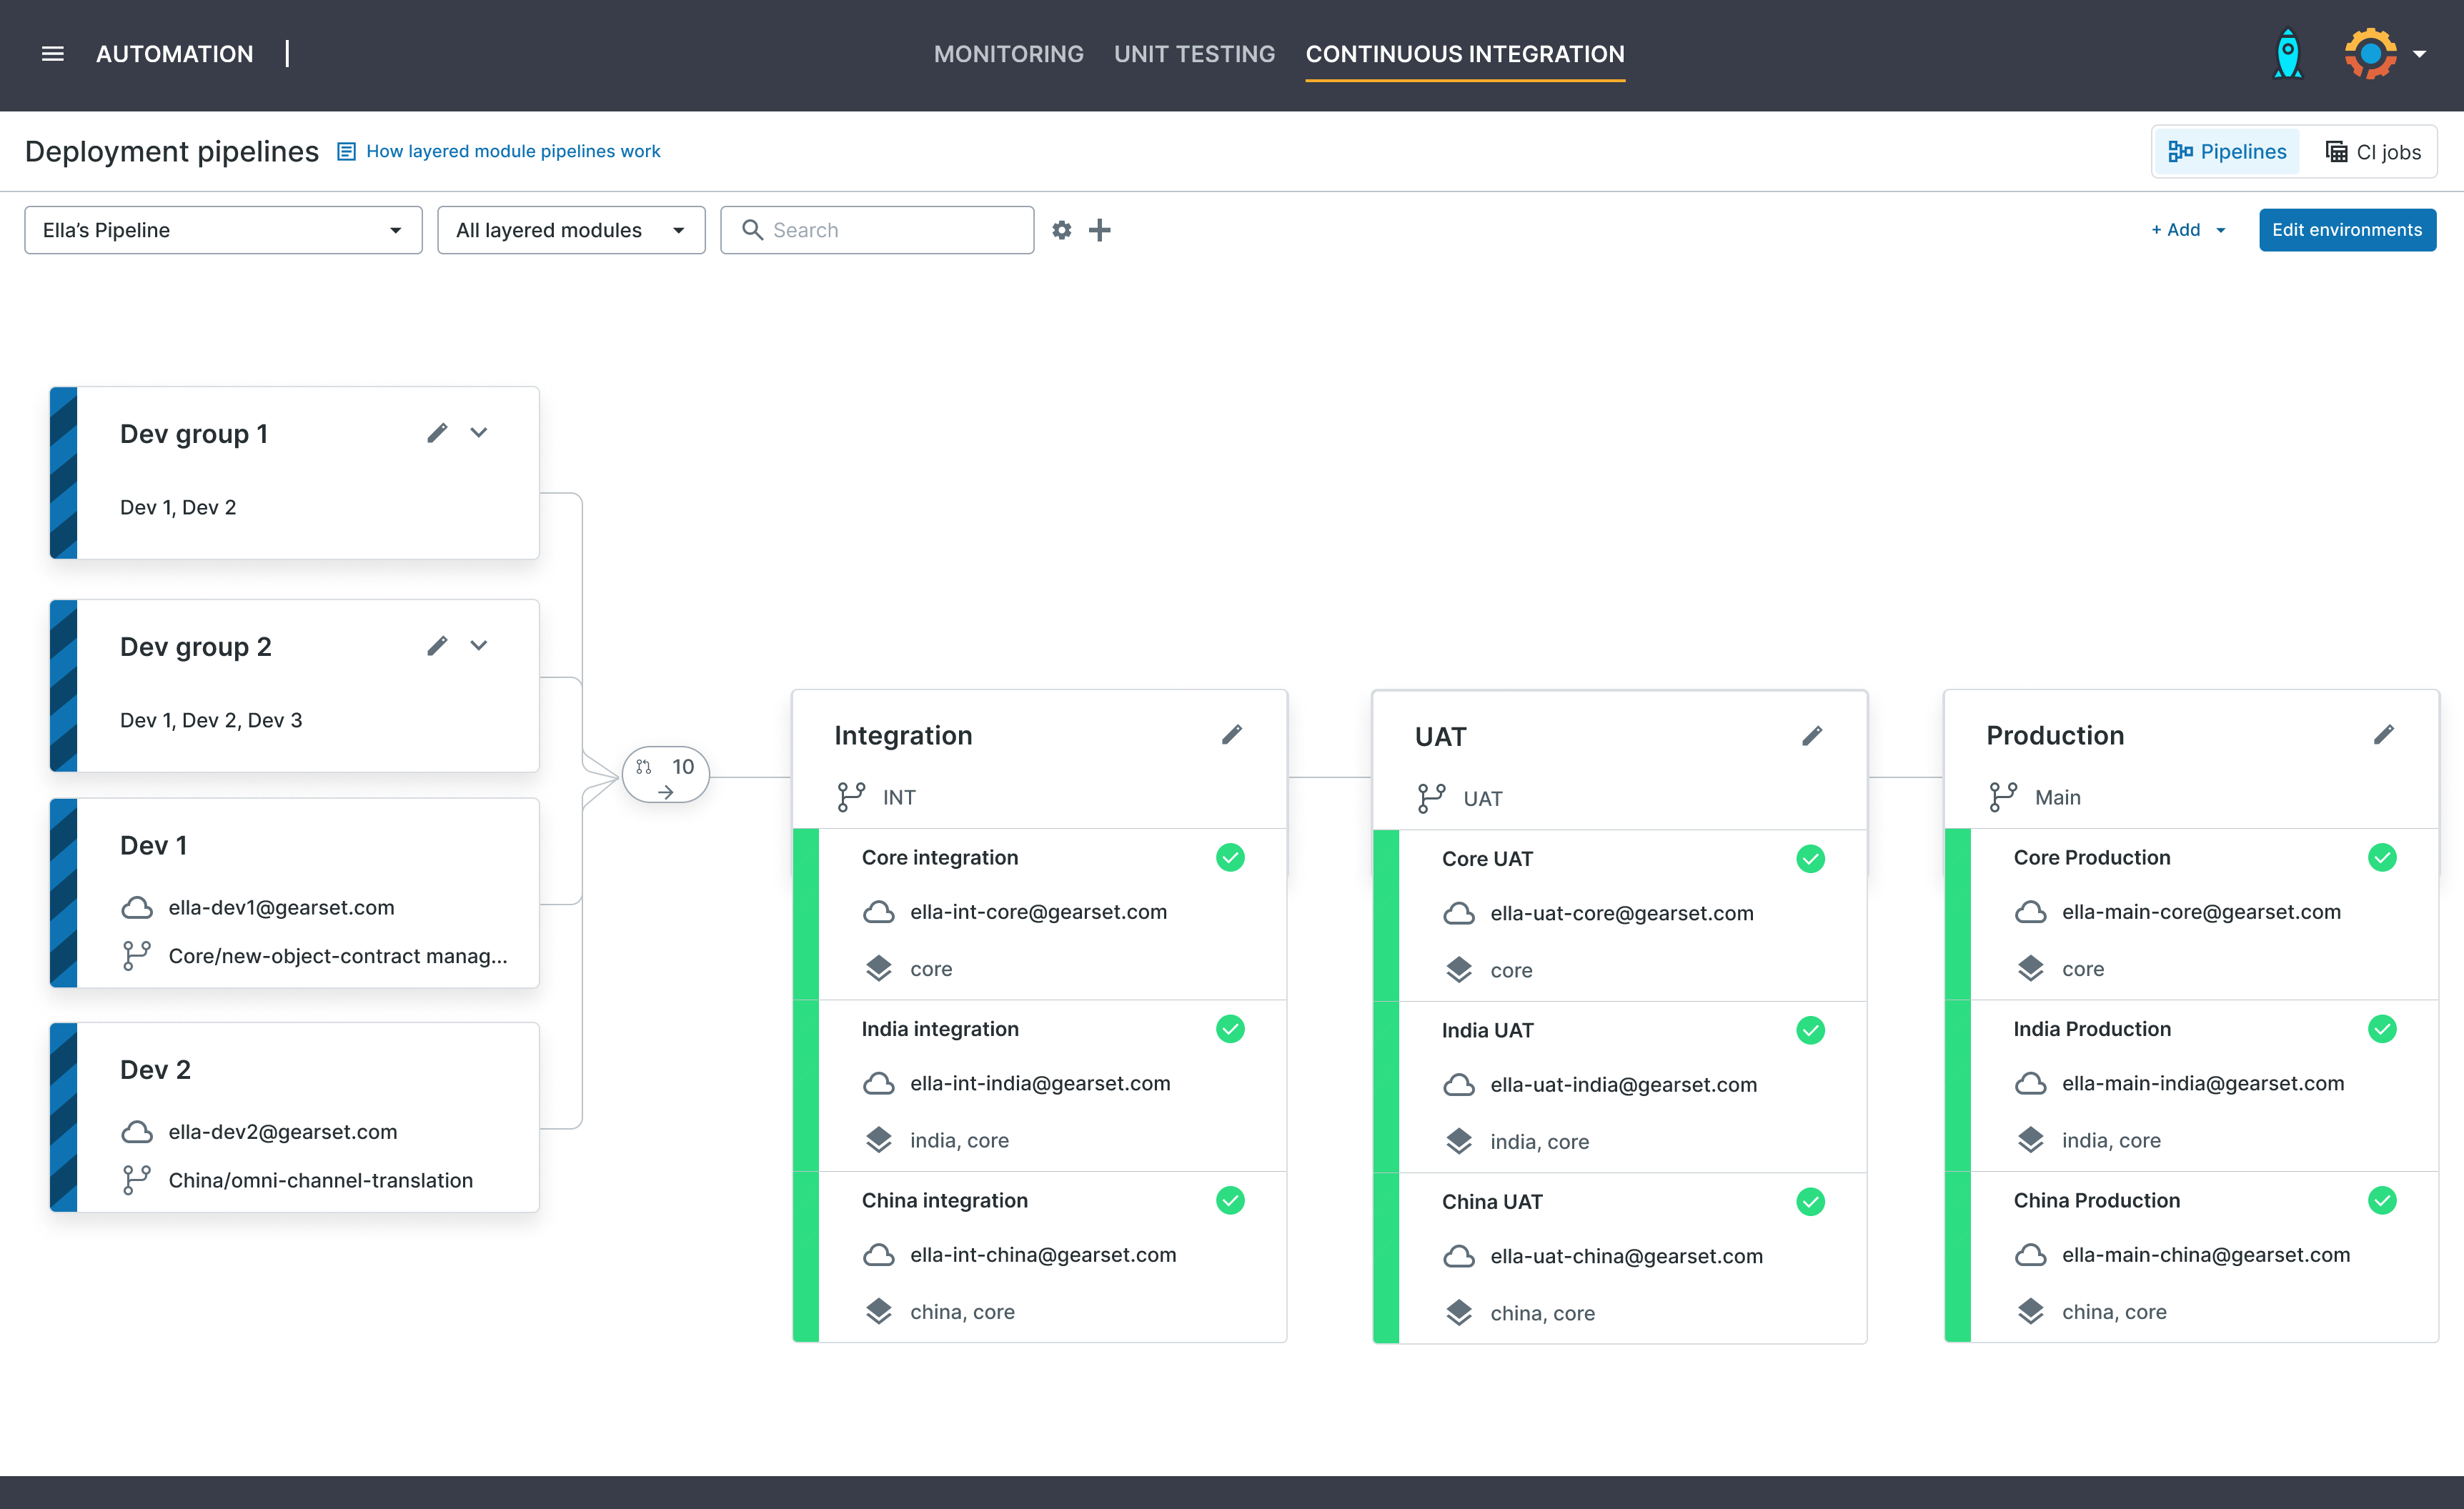Open All layered modules dropdown

[570, 230]
